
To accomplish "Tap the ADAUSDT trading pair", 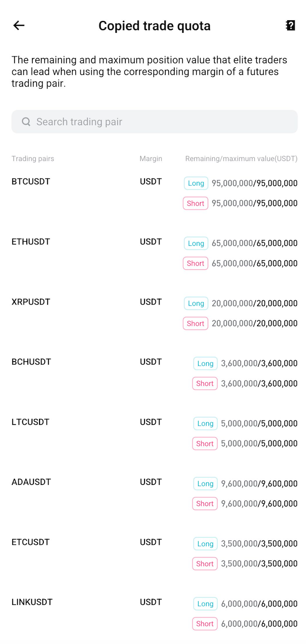I will [x=31, y=482].
